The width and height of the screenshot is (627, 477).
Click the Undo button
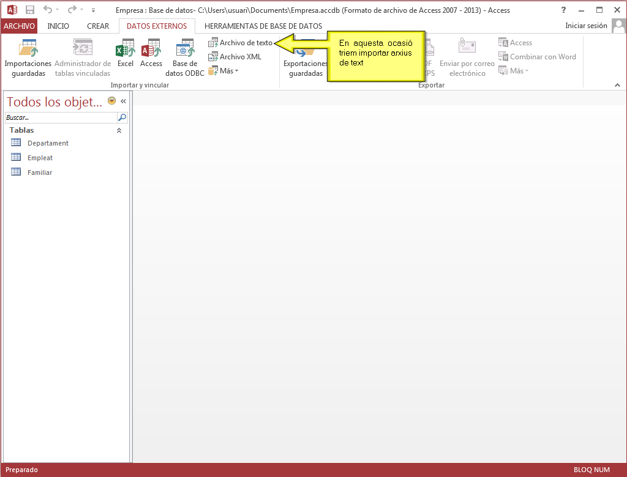click(x=48, y=10)
